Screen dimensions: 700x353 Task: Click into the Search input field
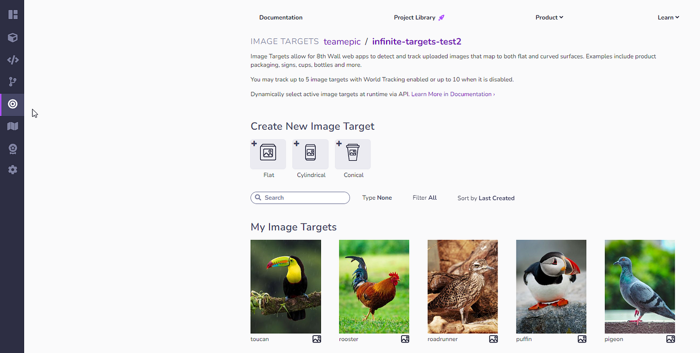click(300, 198)
